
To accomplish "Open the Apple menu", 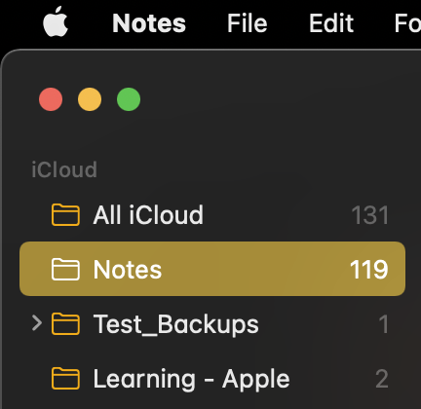I will (x=56, y=22).
